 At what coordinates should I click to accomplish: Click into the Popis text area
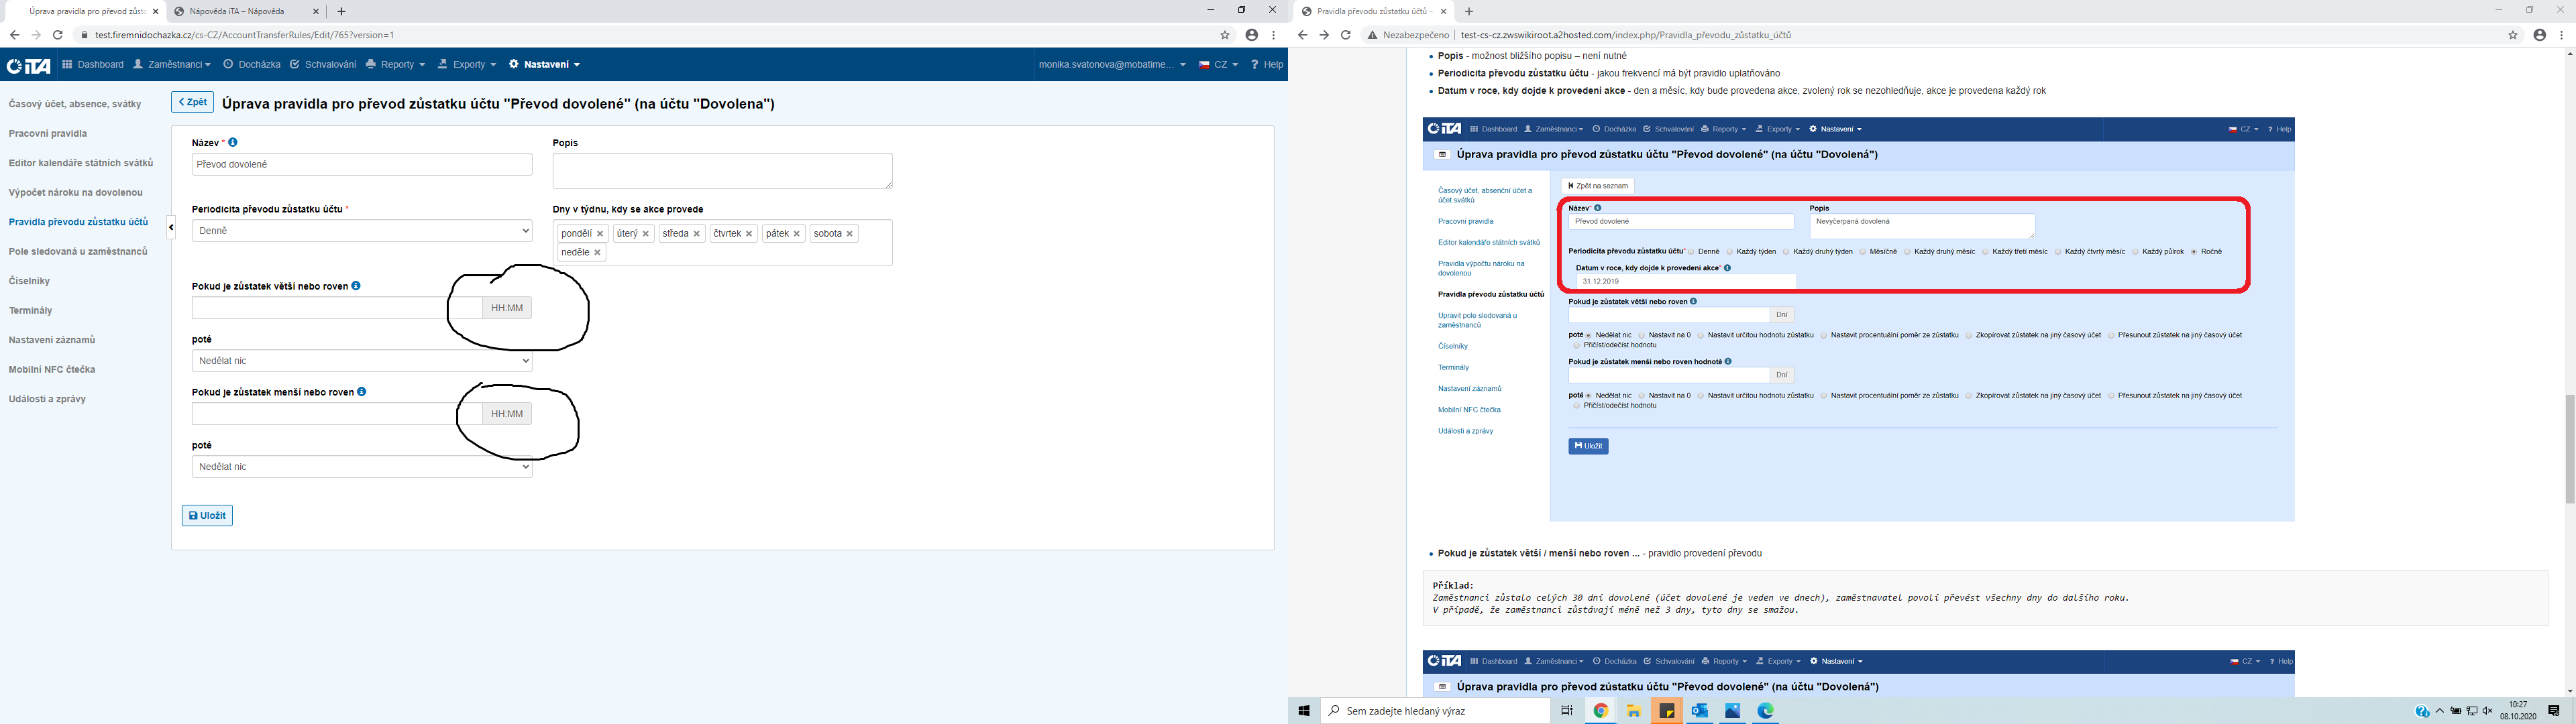click(x=722, y=171)
